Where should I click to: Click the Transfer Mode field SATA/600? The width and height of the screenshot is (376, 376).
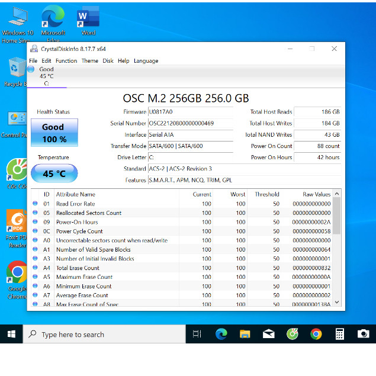[191, 146]
